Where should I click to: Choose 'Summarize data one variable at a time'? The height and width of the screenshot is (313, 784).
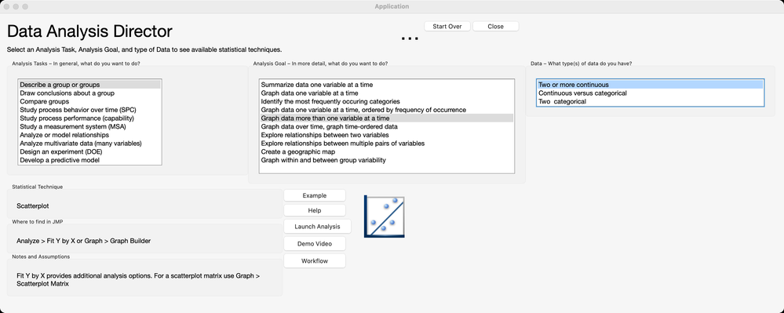pos(386,85)
